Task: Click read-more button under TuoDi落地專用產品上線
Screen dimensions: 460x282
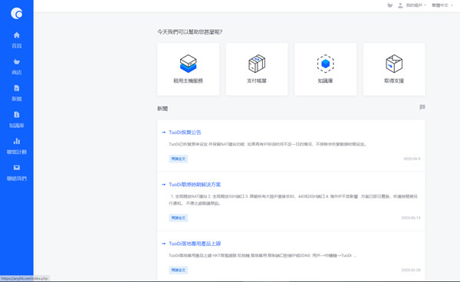Action: [x=179, y=270]
